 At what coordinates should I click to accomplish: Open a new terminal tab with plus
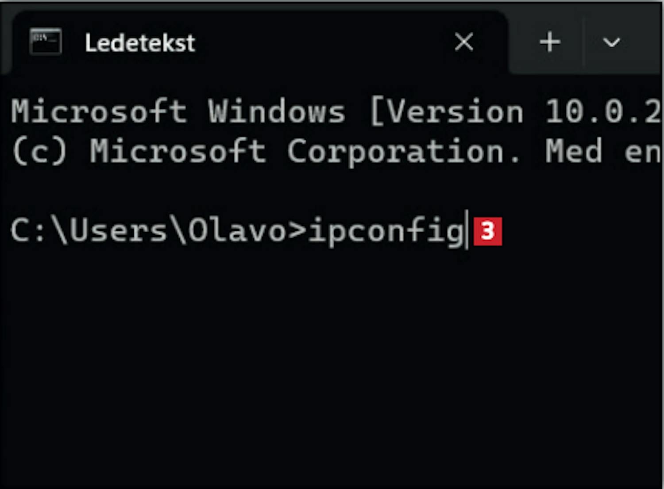(550, 42)
